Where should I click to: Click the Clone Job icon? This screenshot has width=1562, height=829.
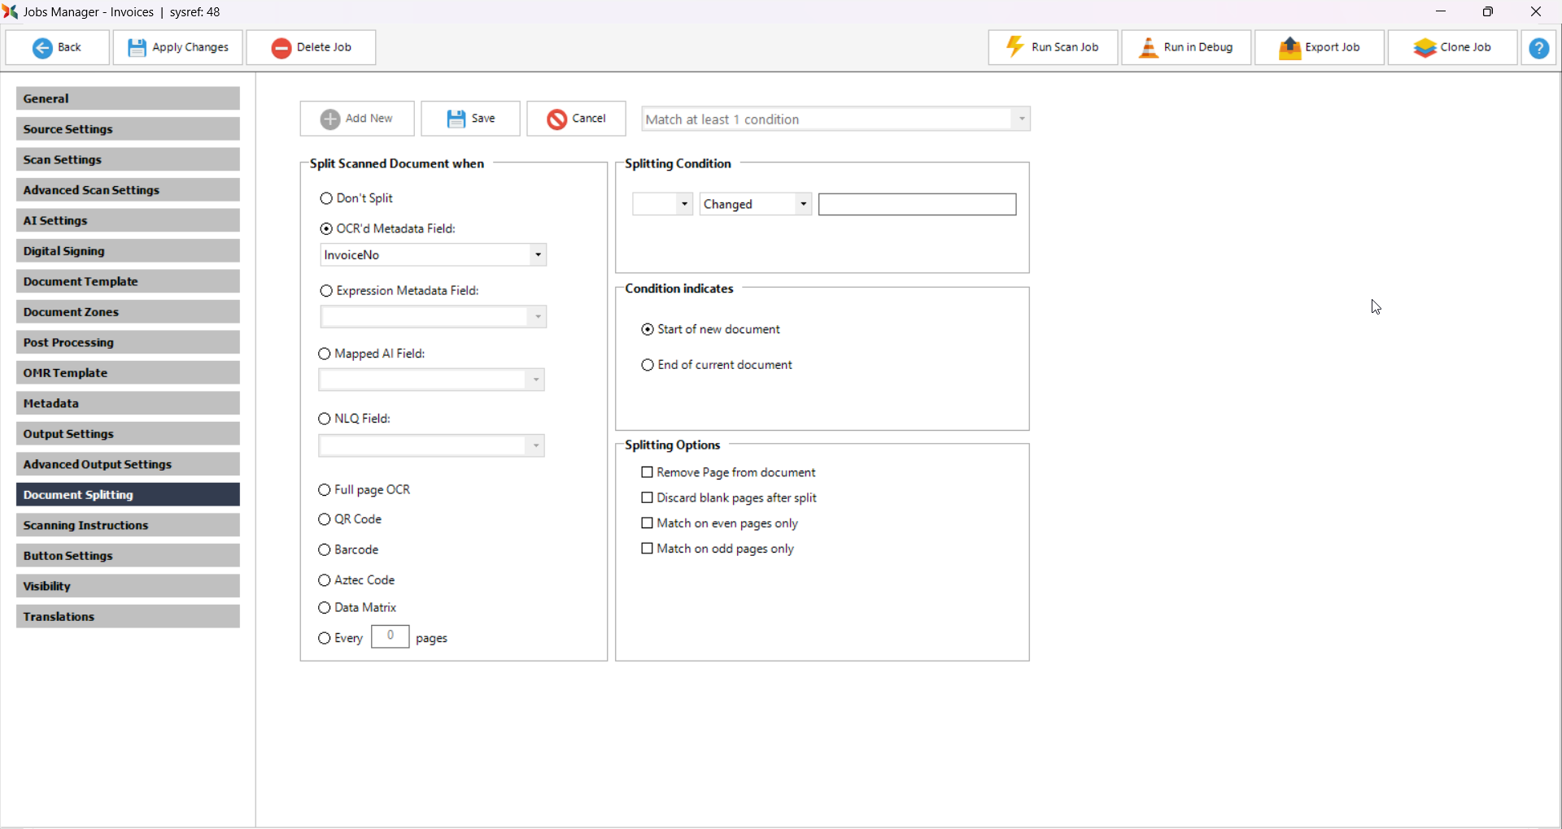pyautogui.click(x=1425, y=48)
